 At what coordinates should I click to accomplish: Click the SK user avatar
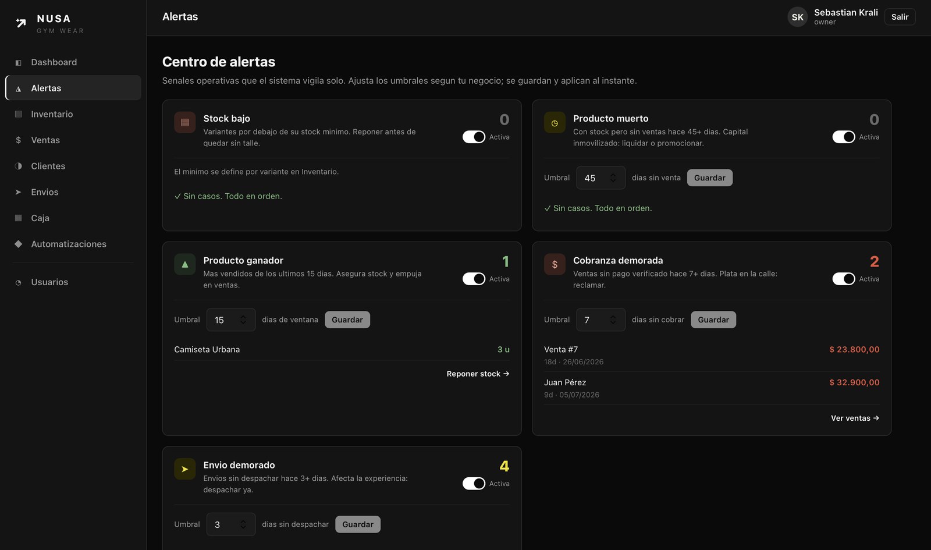coord(798,17)
